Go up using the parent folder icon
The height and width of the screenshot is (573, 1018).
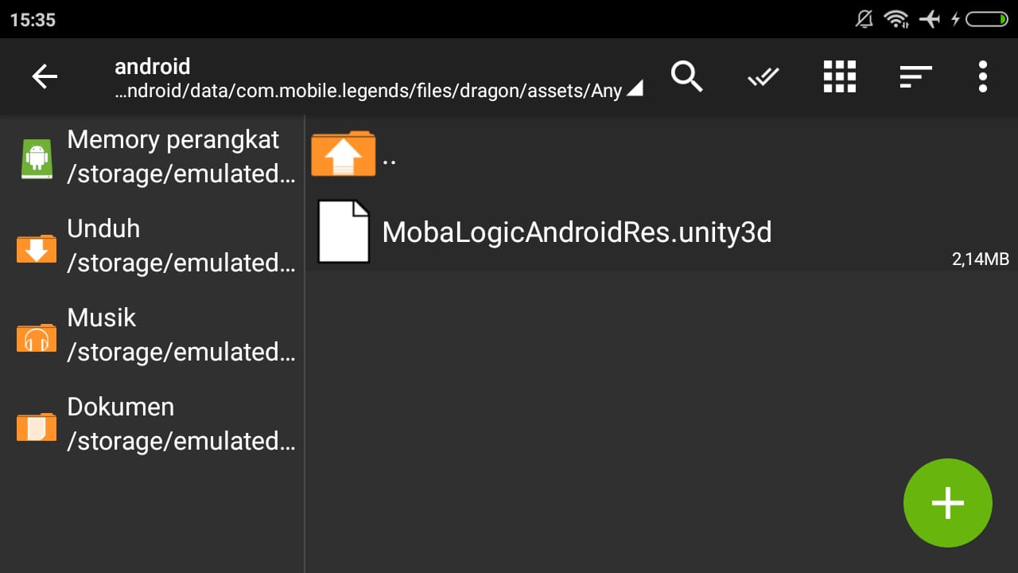pyautogui.click(x=343, y=154)
